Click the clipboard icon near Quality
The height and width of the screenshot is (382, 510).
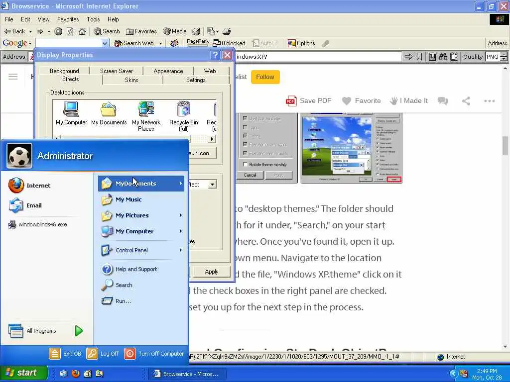click(454, 57)
